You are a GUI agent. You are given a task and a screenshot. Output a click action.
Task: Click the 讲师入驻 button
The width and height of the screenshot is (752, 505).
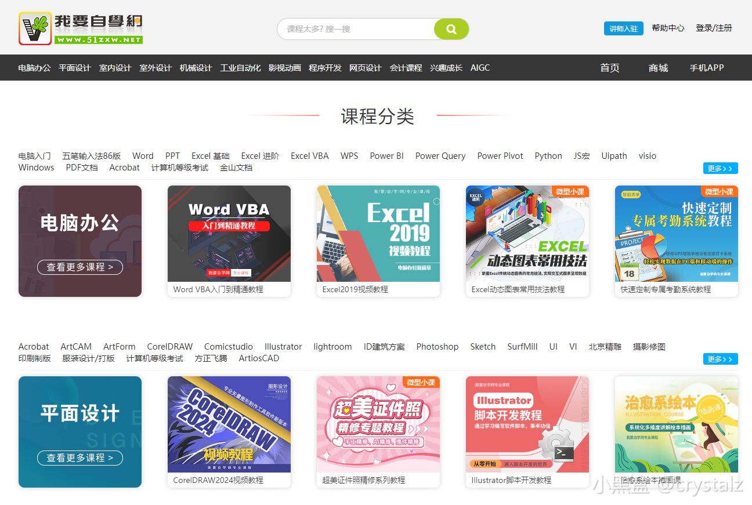[623, 28]
